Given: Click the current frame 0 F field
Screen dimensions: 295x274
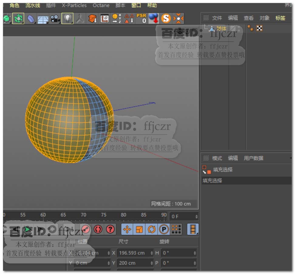Looking at the screenshot, I should [184, 216].
